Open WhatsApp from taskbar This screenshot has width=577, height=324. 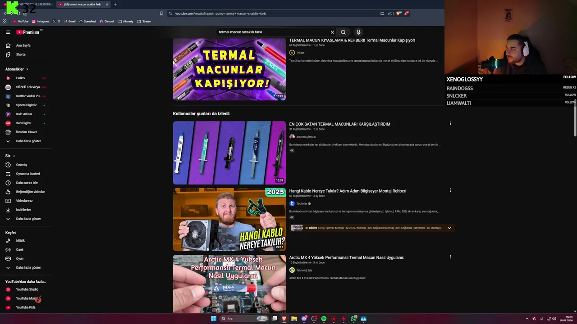(354, 319)
